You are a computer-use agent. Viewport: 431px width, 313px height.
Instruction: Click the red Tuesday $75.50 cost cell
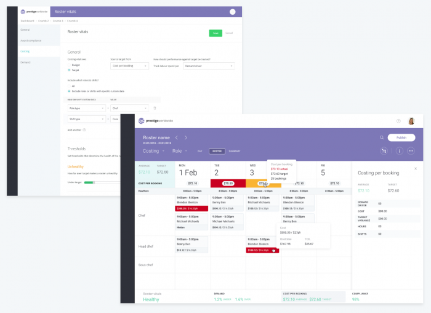click(x=228, y=184)
